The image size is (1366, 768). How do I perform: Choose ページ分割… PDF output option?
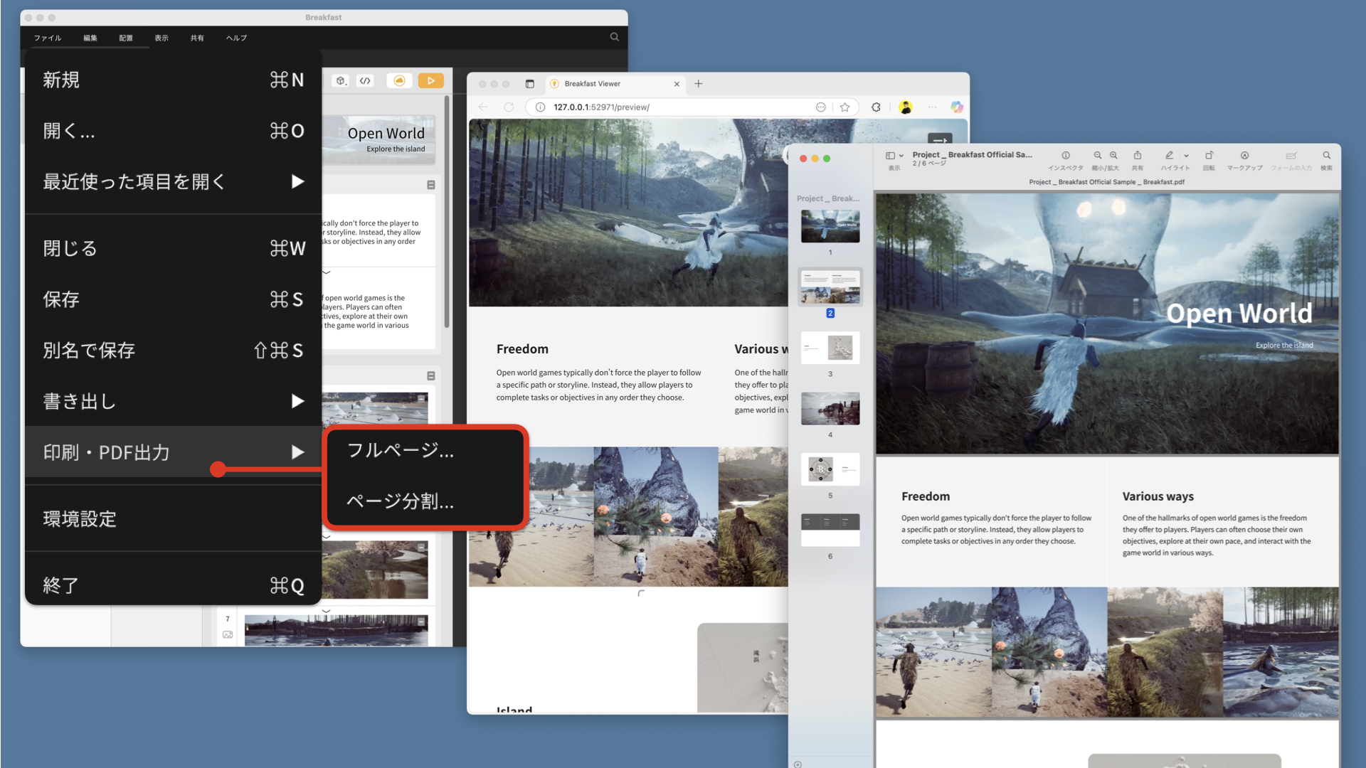point(425,501)
